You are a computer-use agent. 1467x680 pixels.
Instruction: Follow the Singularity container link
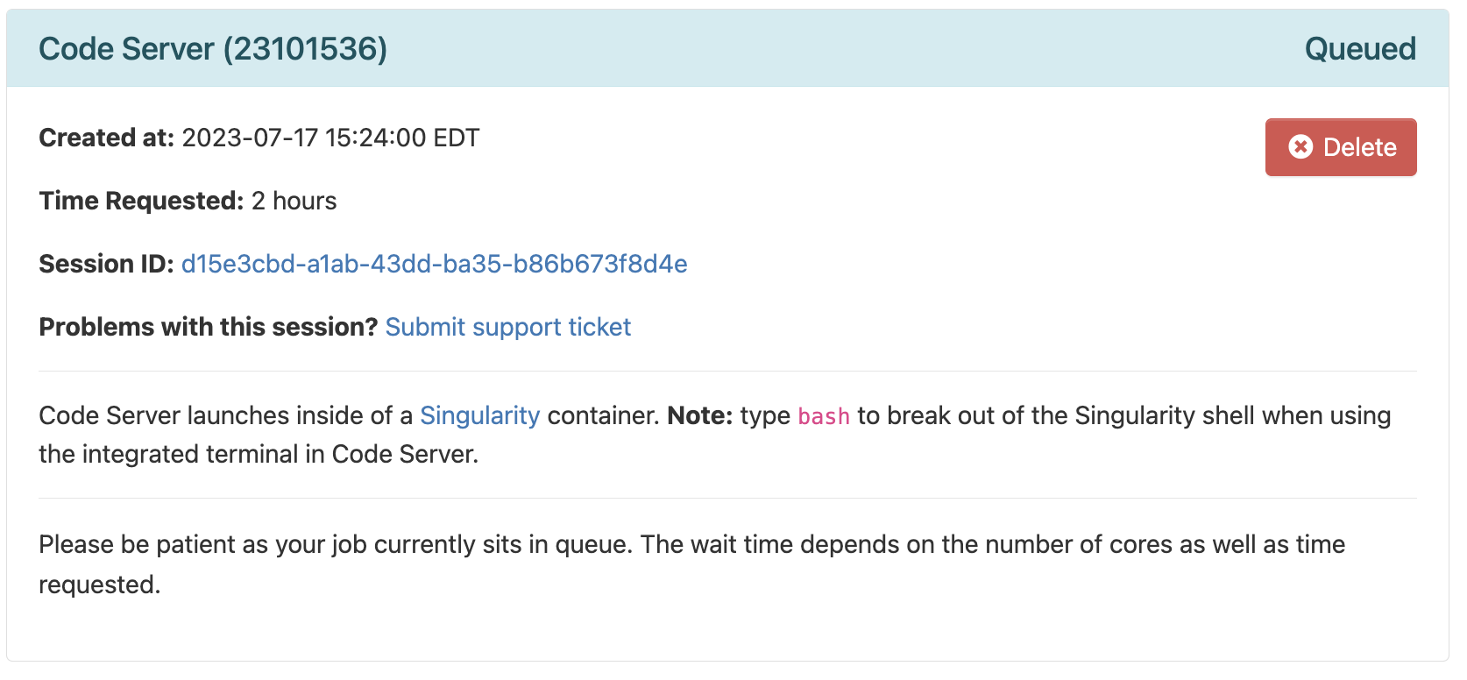point(479,415)
